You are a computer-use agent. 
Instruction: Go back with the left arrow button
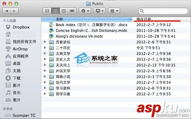point(7,11)
